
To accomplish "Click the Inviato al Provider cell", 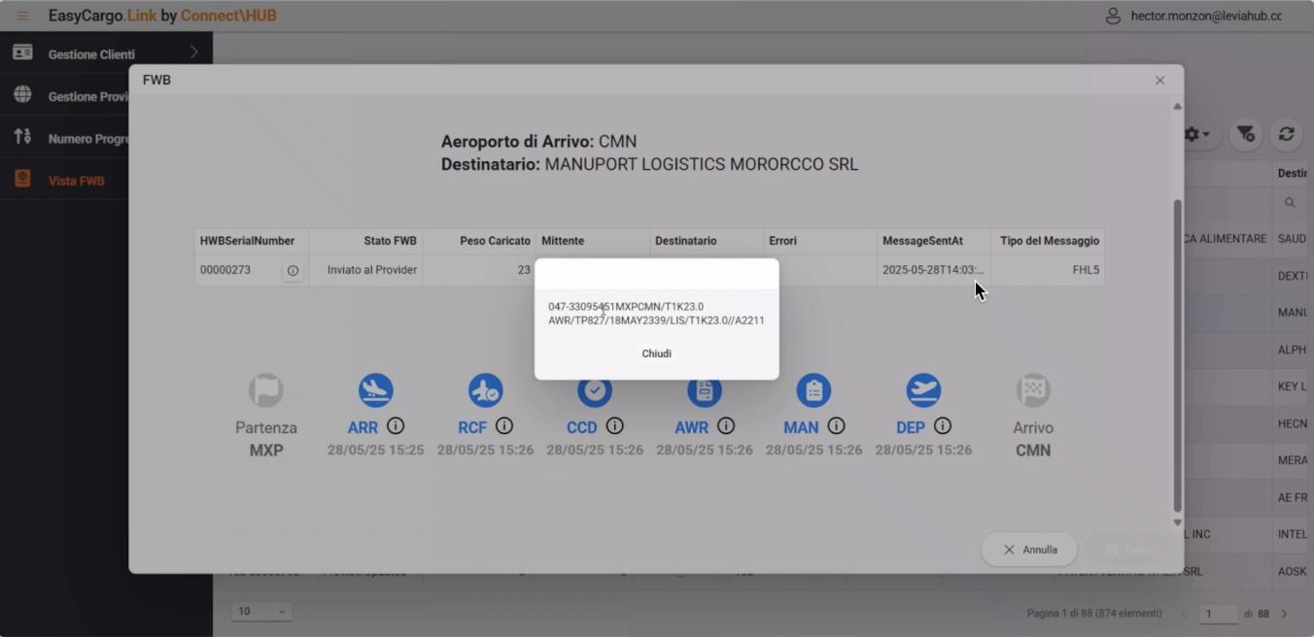I will pyautogui.click(x=365, y=270).
